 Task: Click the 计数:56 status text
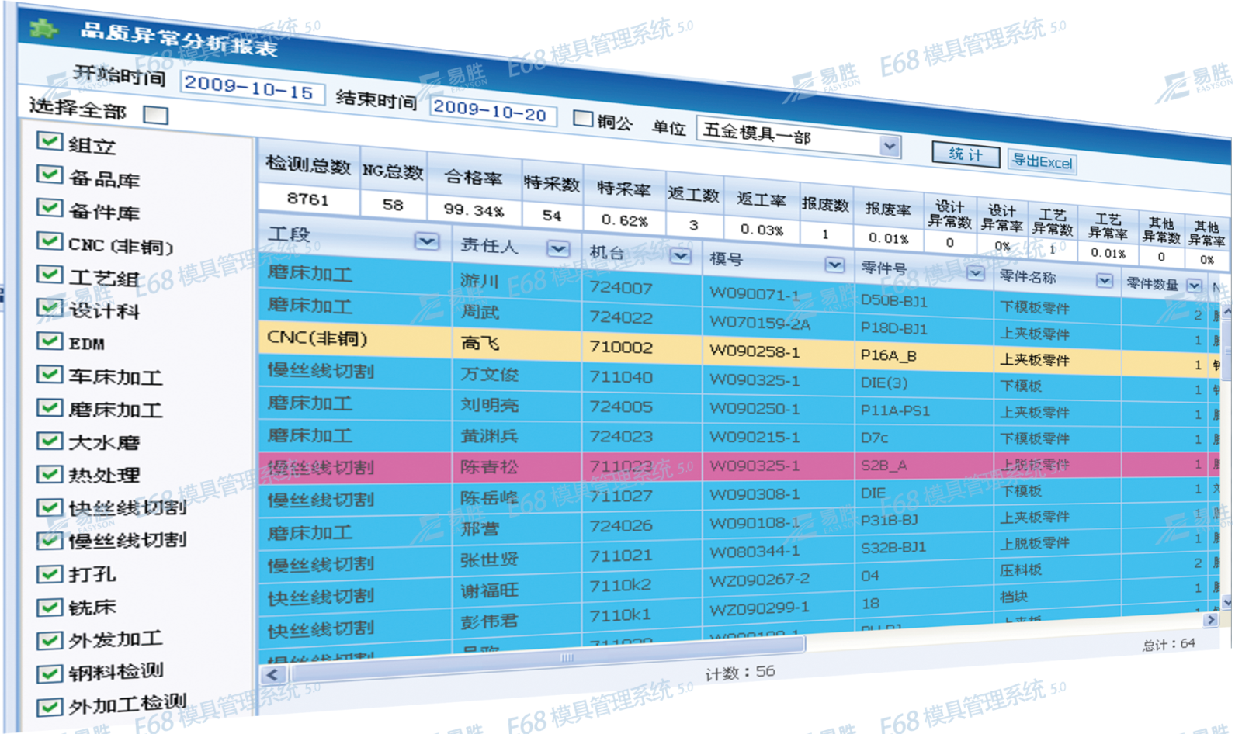tap(740, 673)
